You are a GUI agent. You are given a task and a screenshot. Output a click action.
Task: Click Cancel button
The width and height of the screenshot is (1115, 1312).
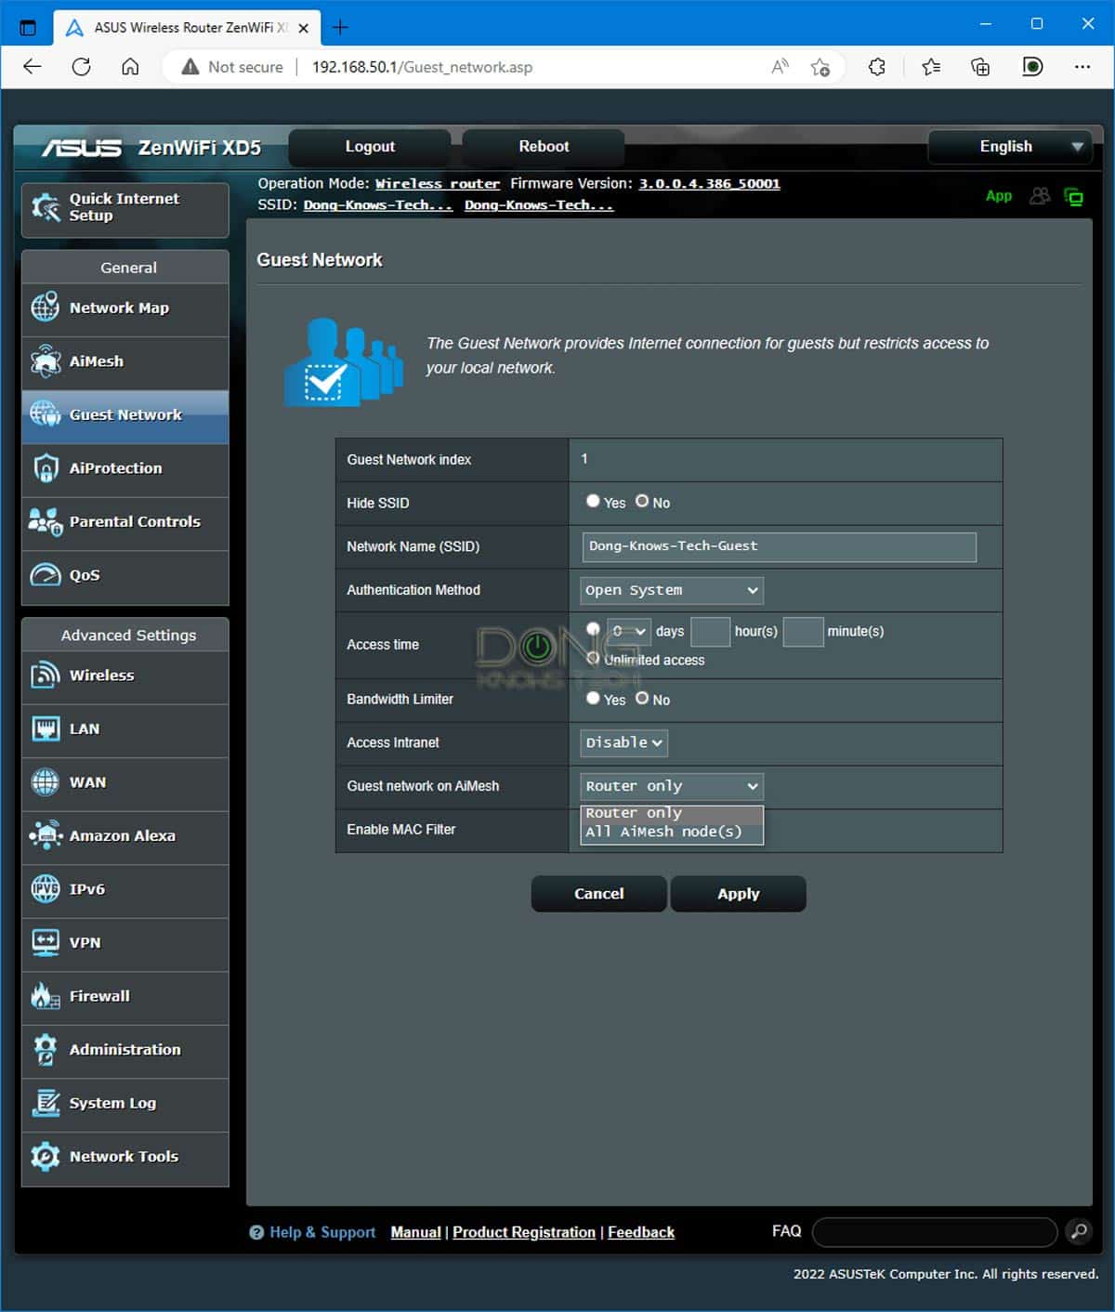(x=598, y=894)
